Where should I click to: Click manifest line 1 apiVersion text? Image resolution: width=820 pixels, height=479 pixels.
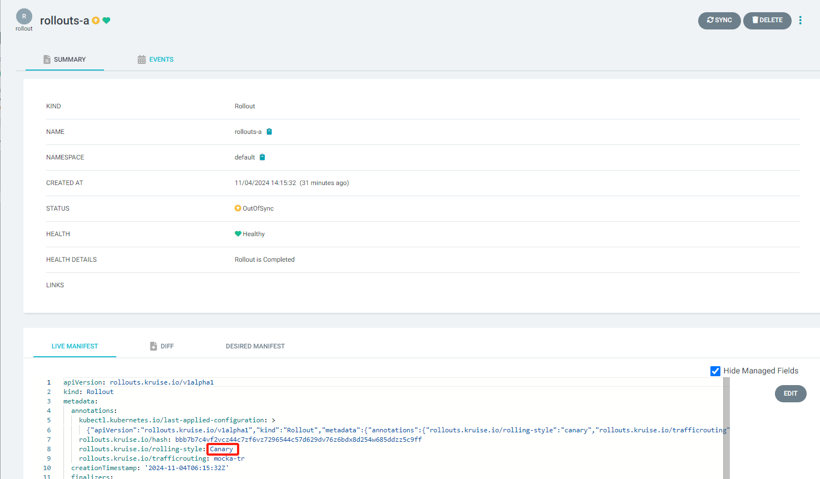point(139,382)
